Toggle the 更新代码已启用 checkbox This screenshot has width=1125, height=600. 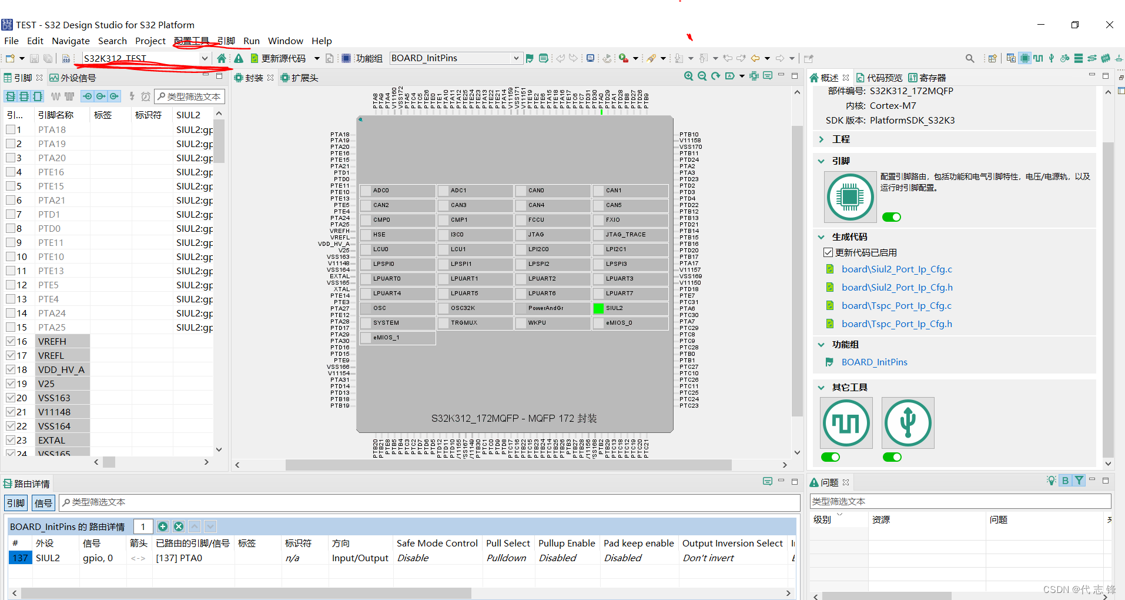pyautogui.click(x=828, y=252)
